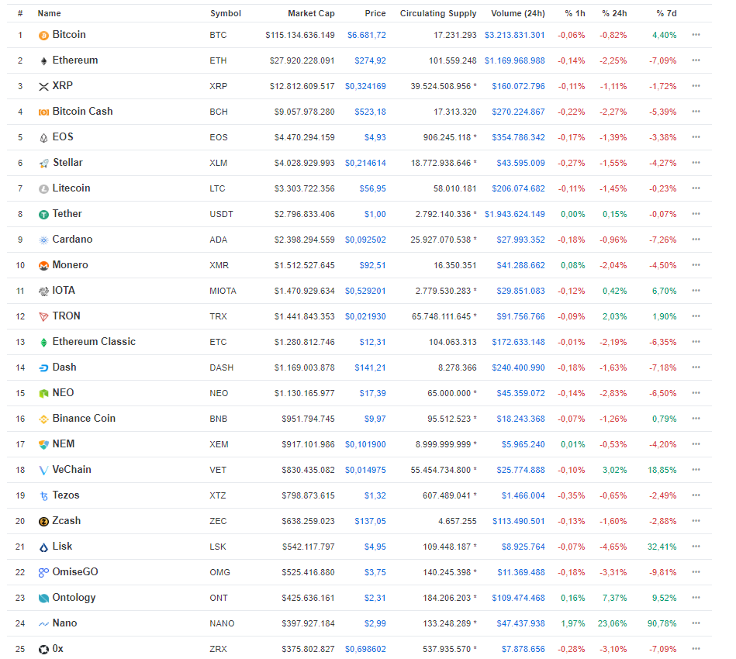Open the VeChain name link

click(72, 469)
